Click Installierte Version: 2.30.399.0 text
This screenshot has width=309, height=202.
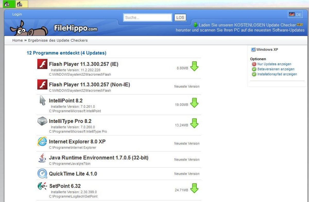74,192
